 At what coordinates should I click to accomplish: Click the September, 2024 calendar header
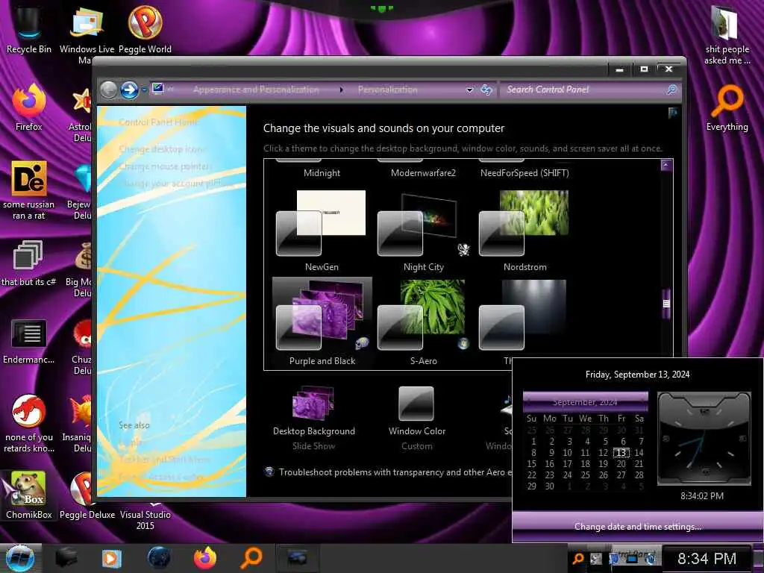tap(585, 402)
